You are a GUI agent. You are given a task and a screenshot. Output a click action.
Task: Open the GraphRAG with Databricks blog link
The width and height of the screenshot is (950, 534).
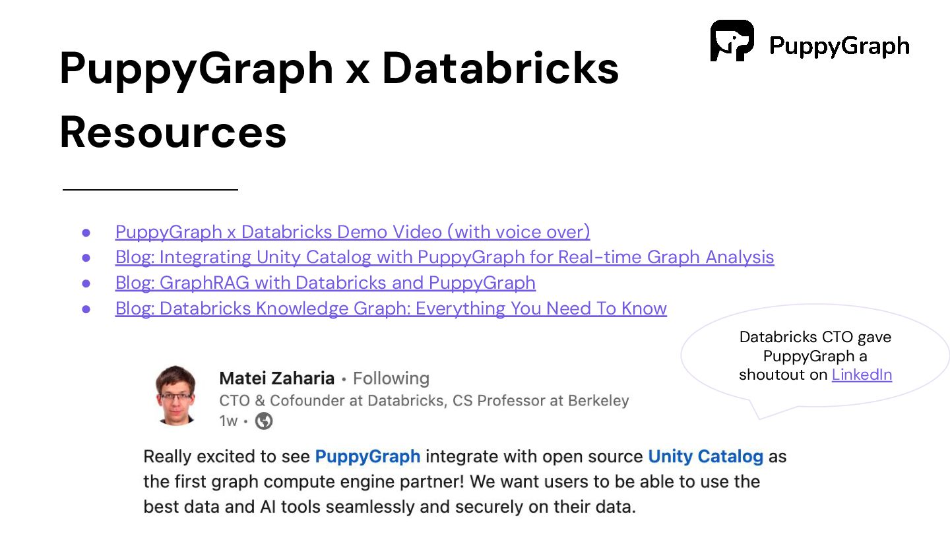325,283
